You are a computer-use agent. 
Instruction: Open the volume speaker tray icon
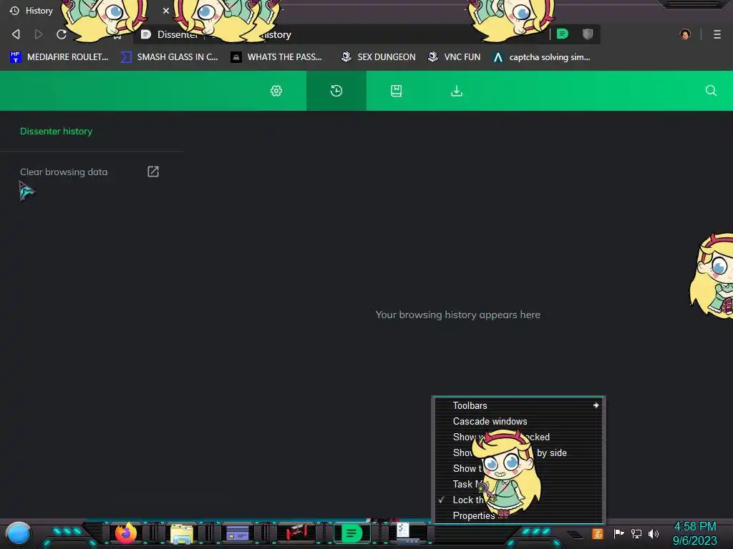[x=654, y=533]
